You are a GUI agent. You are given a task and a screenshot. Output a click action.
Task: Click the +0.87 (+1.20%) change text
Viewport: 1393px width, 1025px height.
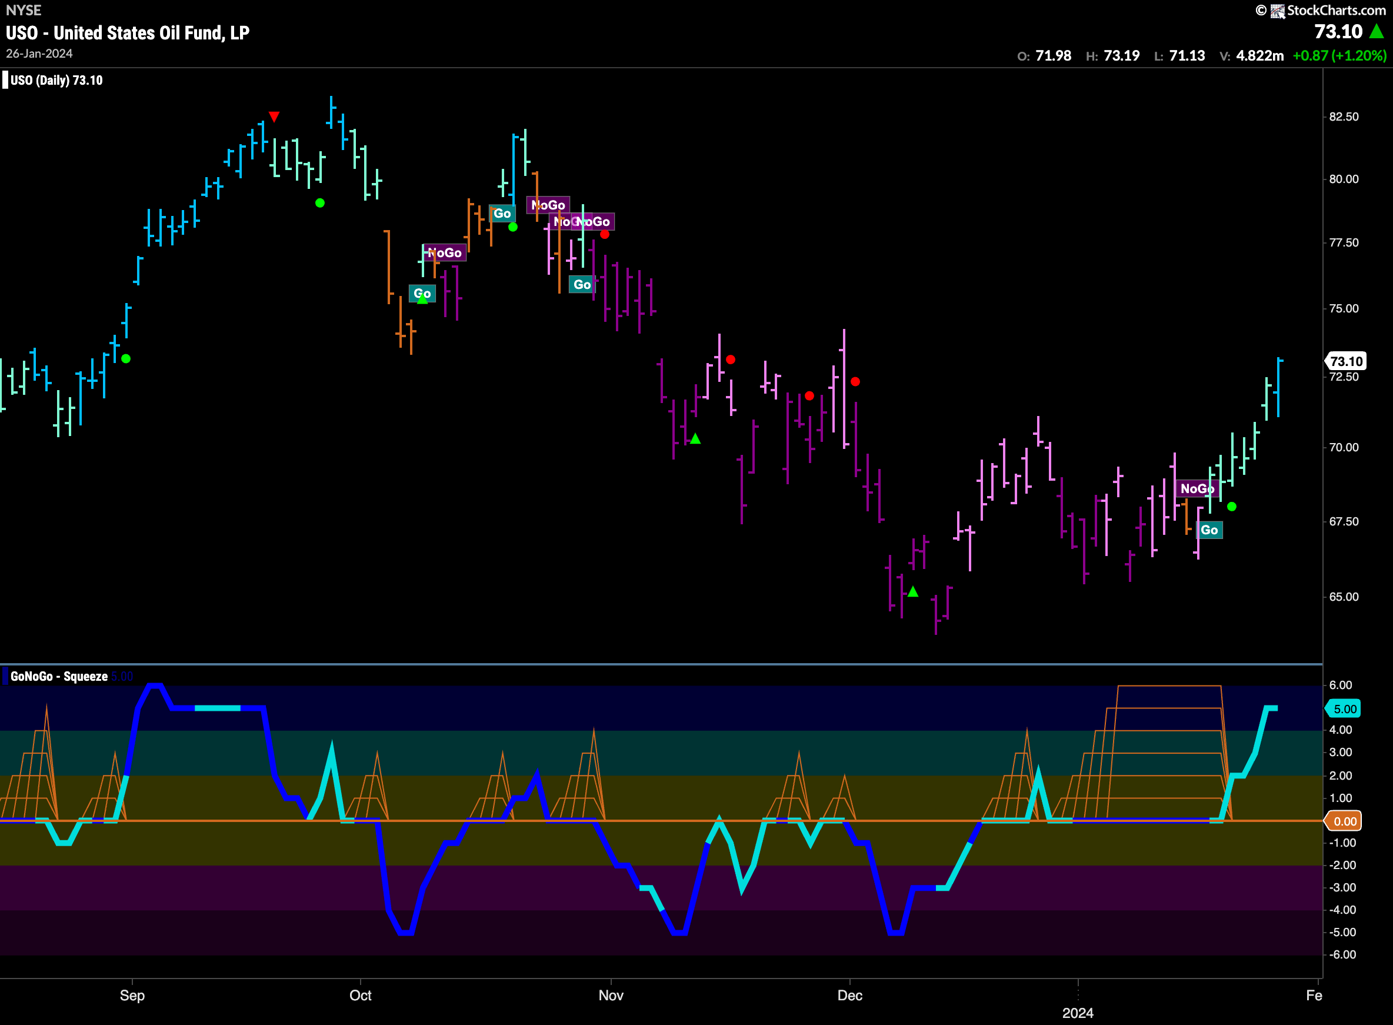point(1339,56)
